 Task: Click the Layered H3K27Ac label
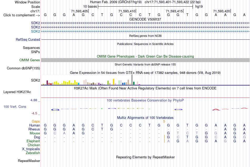click(x=17, y=92)
